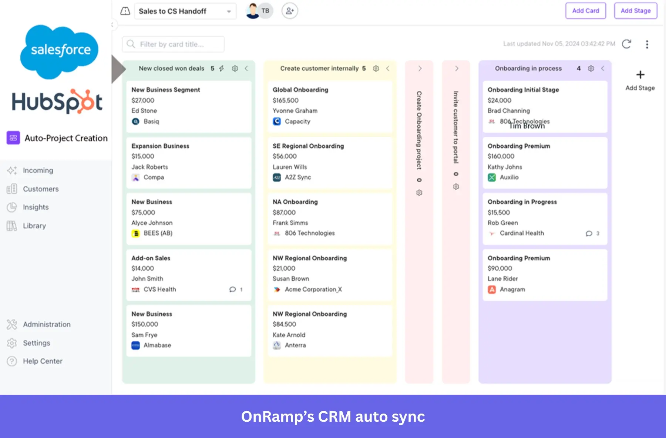Click the Filter by card title field
Viewport: 666px width, 438px height.
click(173, 44)
